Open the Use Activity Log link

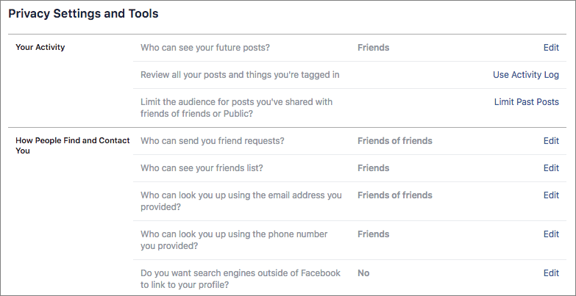[525, 75]
